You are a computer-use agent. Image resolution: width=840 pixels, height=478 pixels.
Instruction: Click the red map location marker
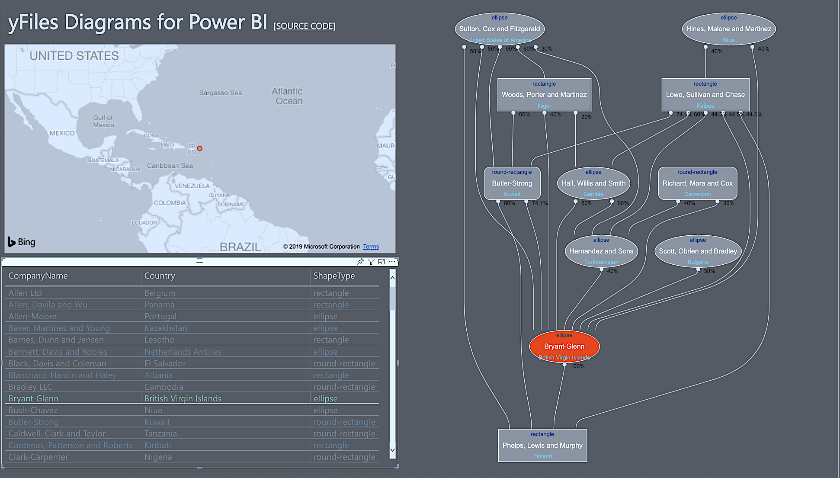pos(199,148)
